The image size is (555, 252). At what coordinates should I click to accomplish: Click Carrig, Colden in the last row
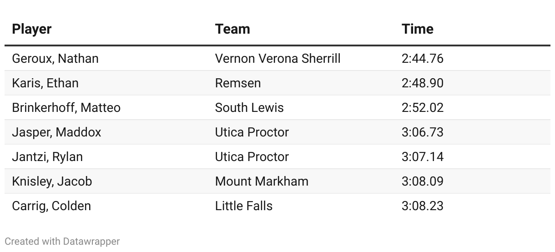pyautogui.click(x=51, y=206)
